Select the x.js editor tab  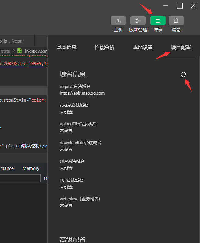(x=17, y=41)
